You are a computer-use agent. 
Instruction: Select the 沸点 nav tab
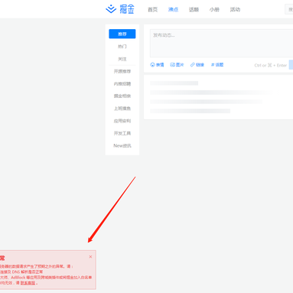(173, 10)
